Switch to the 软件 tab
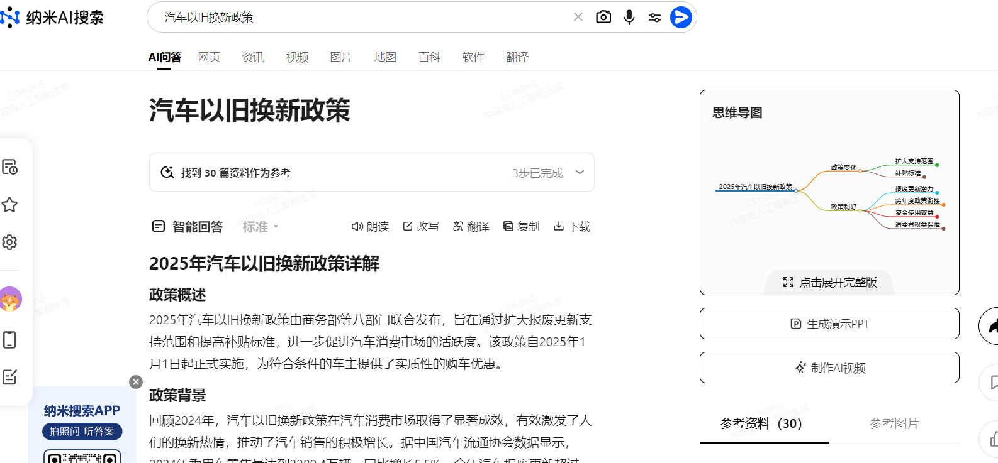Viewport: 998px width, 463px height. 473,57
